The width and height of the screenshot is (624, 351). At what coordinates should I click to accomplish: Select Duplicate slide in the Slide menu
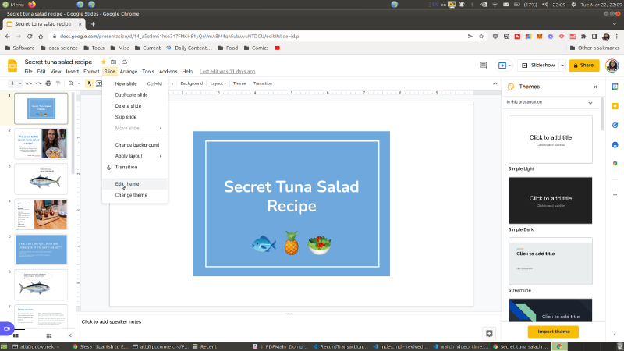coord(132,94)
